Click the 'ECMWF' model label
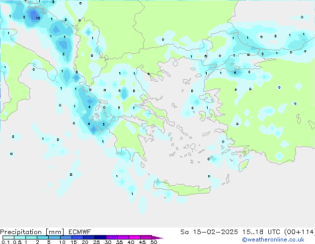 80,232
